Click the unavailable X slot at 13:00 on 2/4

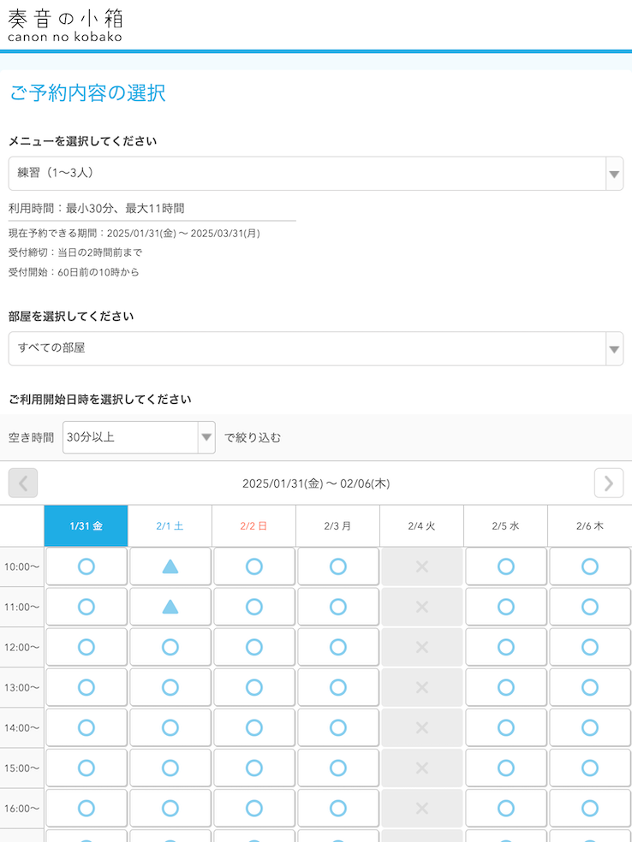click(422, 687)
